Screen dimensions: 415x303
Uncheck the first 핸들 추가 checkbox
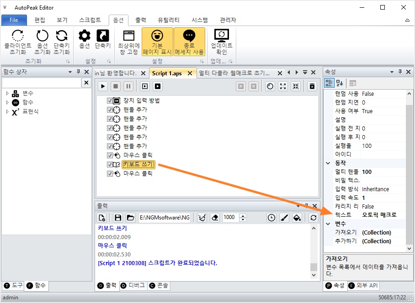click(110, 110)
